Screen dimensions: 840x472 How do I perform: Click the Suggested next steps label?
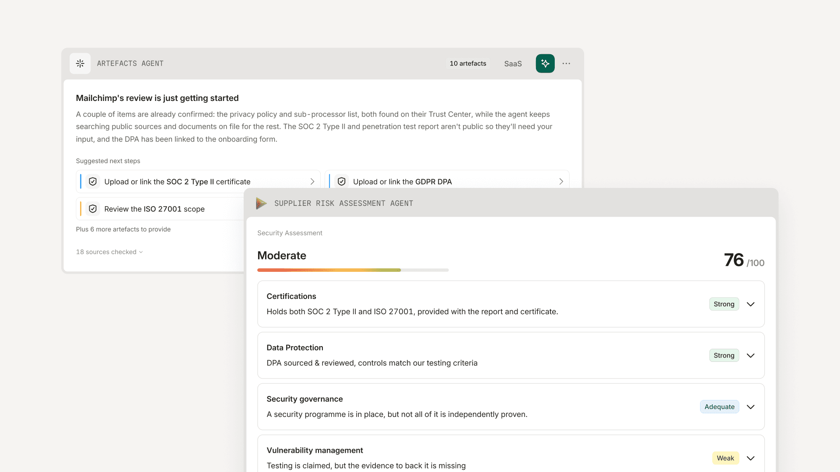pyautogui.click(x=108, y=161)
